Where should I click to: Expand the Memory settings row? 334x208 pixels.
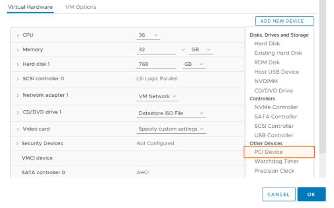coord(18,50)
